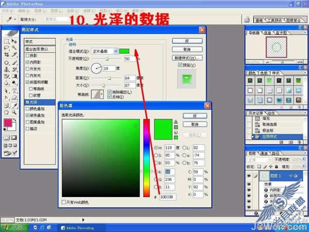Select the Eraser tool
The width and height of the screenshot is (309, 232).
pos(7,76)
